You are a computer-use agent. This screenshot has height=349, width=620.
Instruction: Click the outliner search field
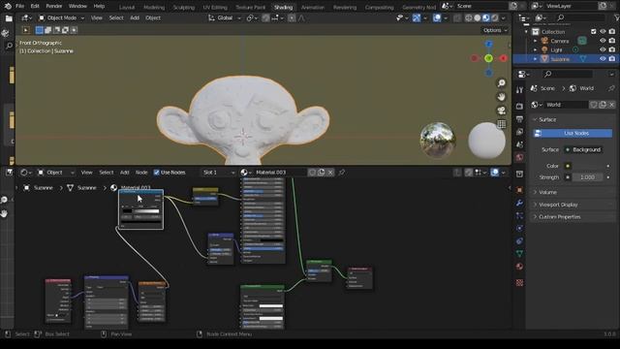(x=580, y=17)
